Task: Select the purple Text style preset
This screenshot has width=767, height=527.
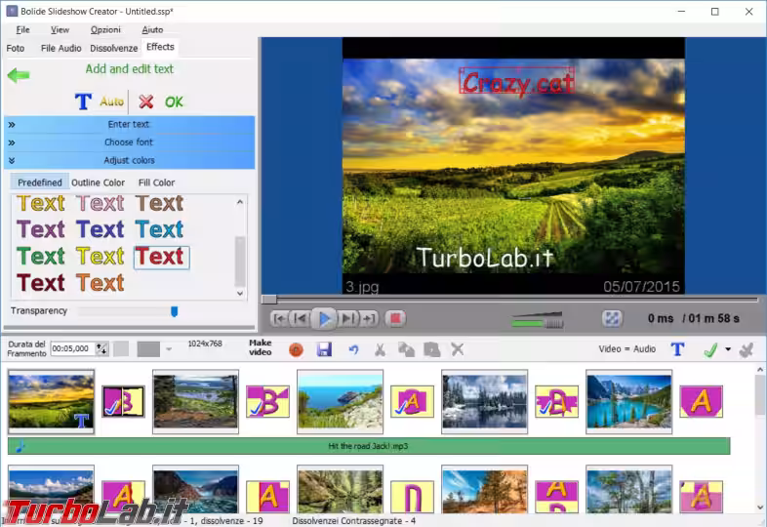Action: (x=41, y=229)
